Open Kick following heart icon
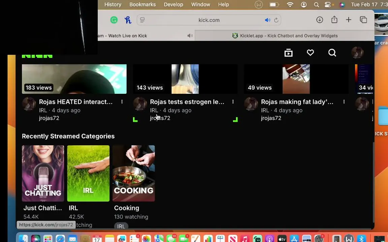 (310, 52)
